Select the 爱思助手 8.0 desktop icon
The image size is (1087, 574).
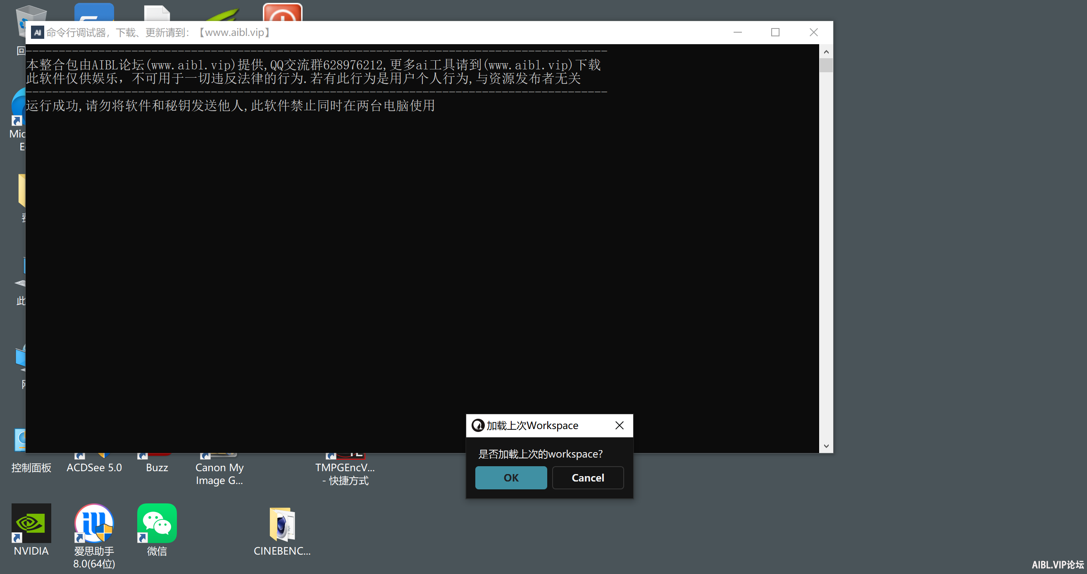point(94,536)
